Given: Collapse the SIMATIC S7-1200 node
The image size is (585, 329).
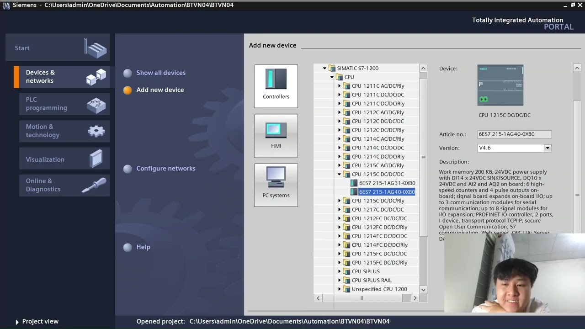Looking at the screenshot, I should point(324,69).
